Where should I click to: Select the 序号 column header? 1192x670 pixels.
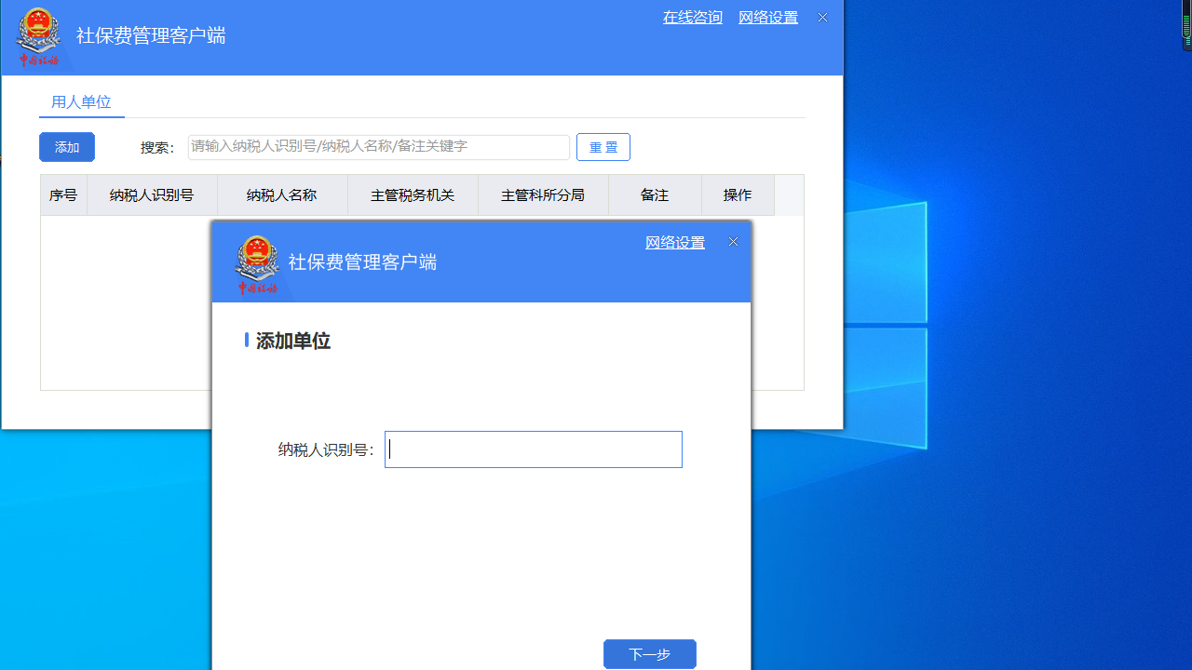pos(63,194)
